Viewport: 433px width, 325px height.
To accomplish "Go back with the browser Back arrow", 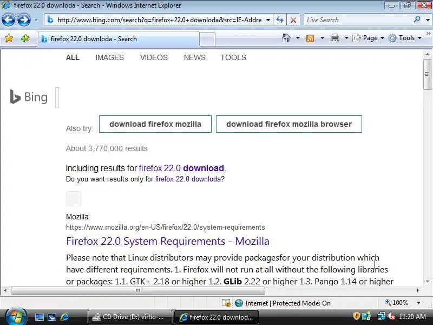I will click(8, 20).
